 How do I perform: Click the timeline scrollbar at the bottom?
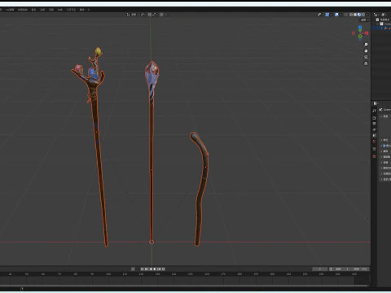185,286
